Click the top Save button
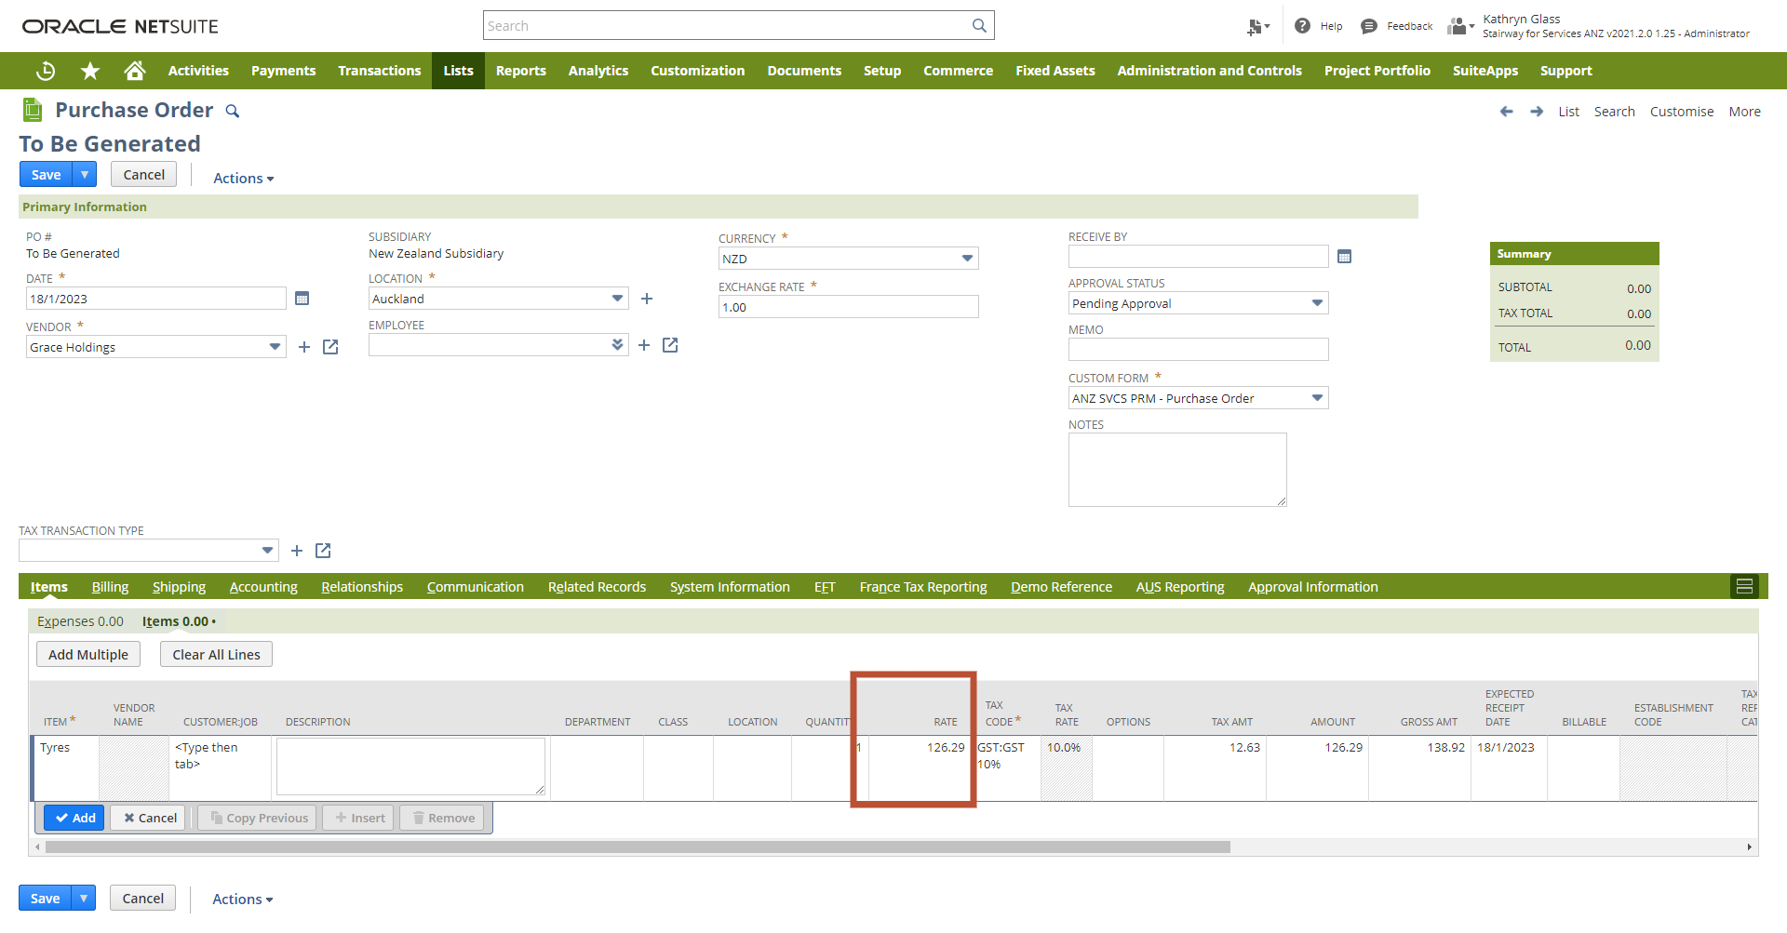 point(47,175)
